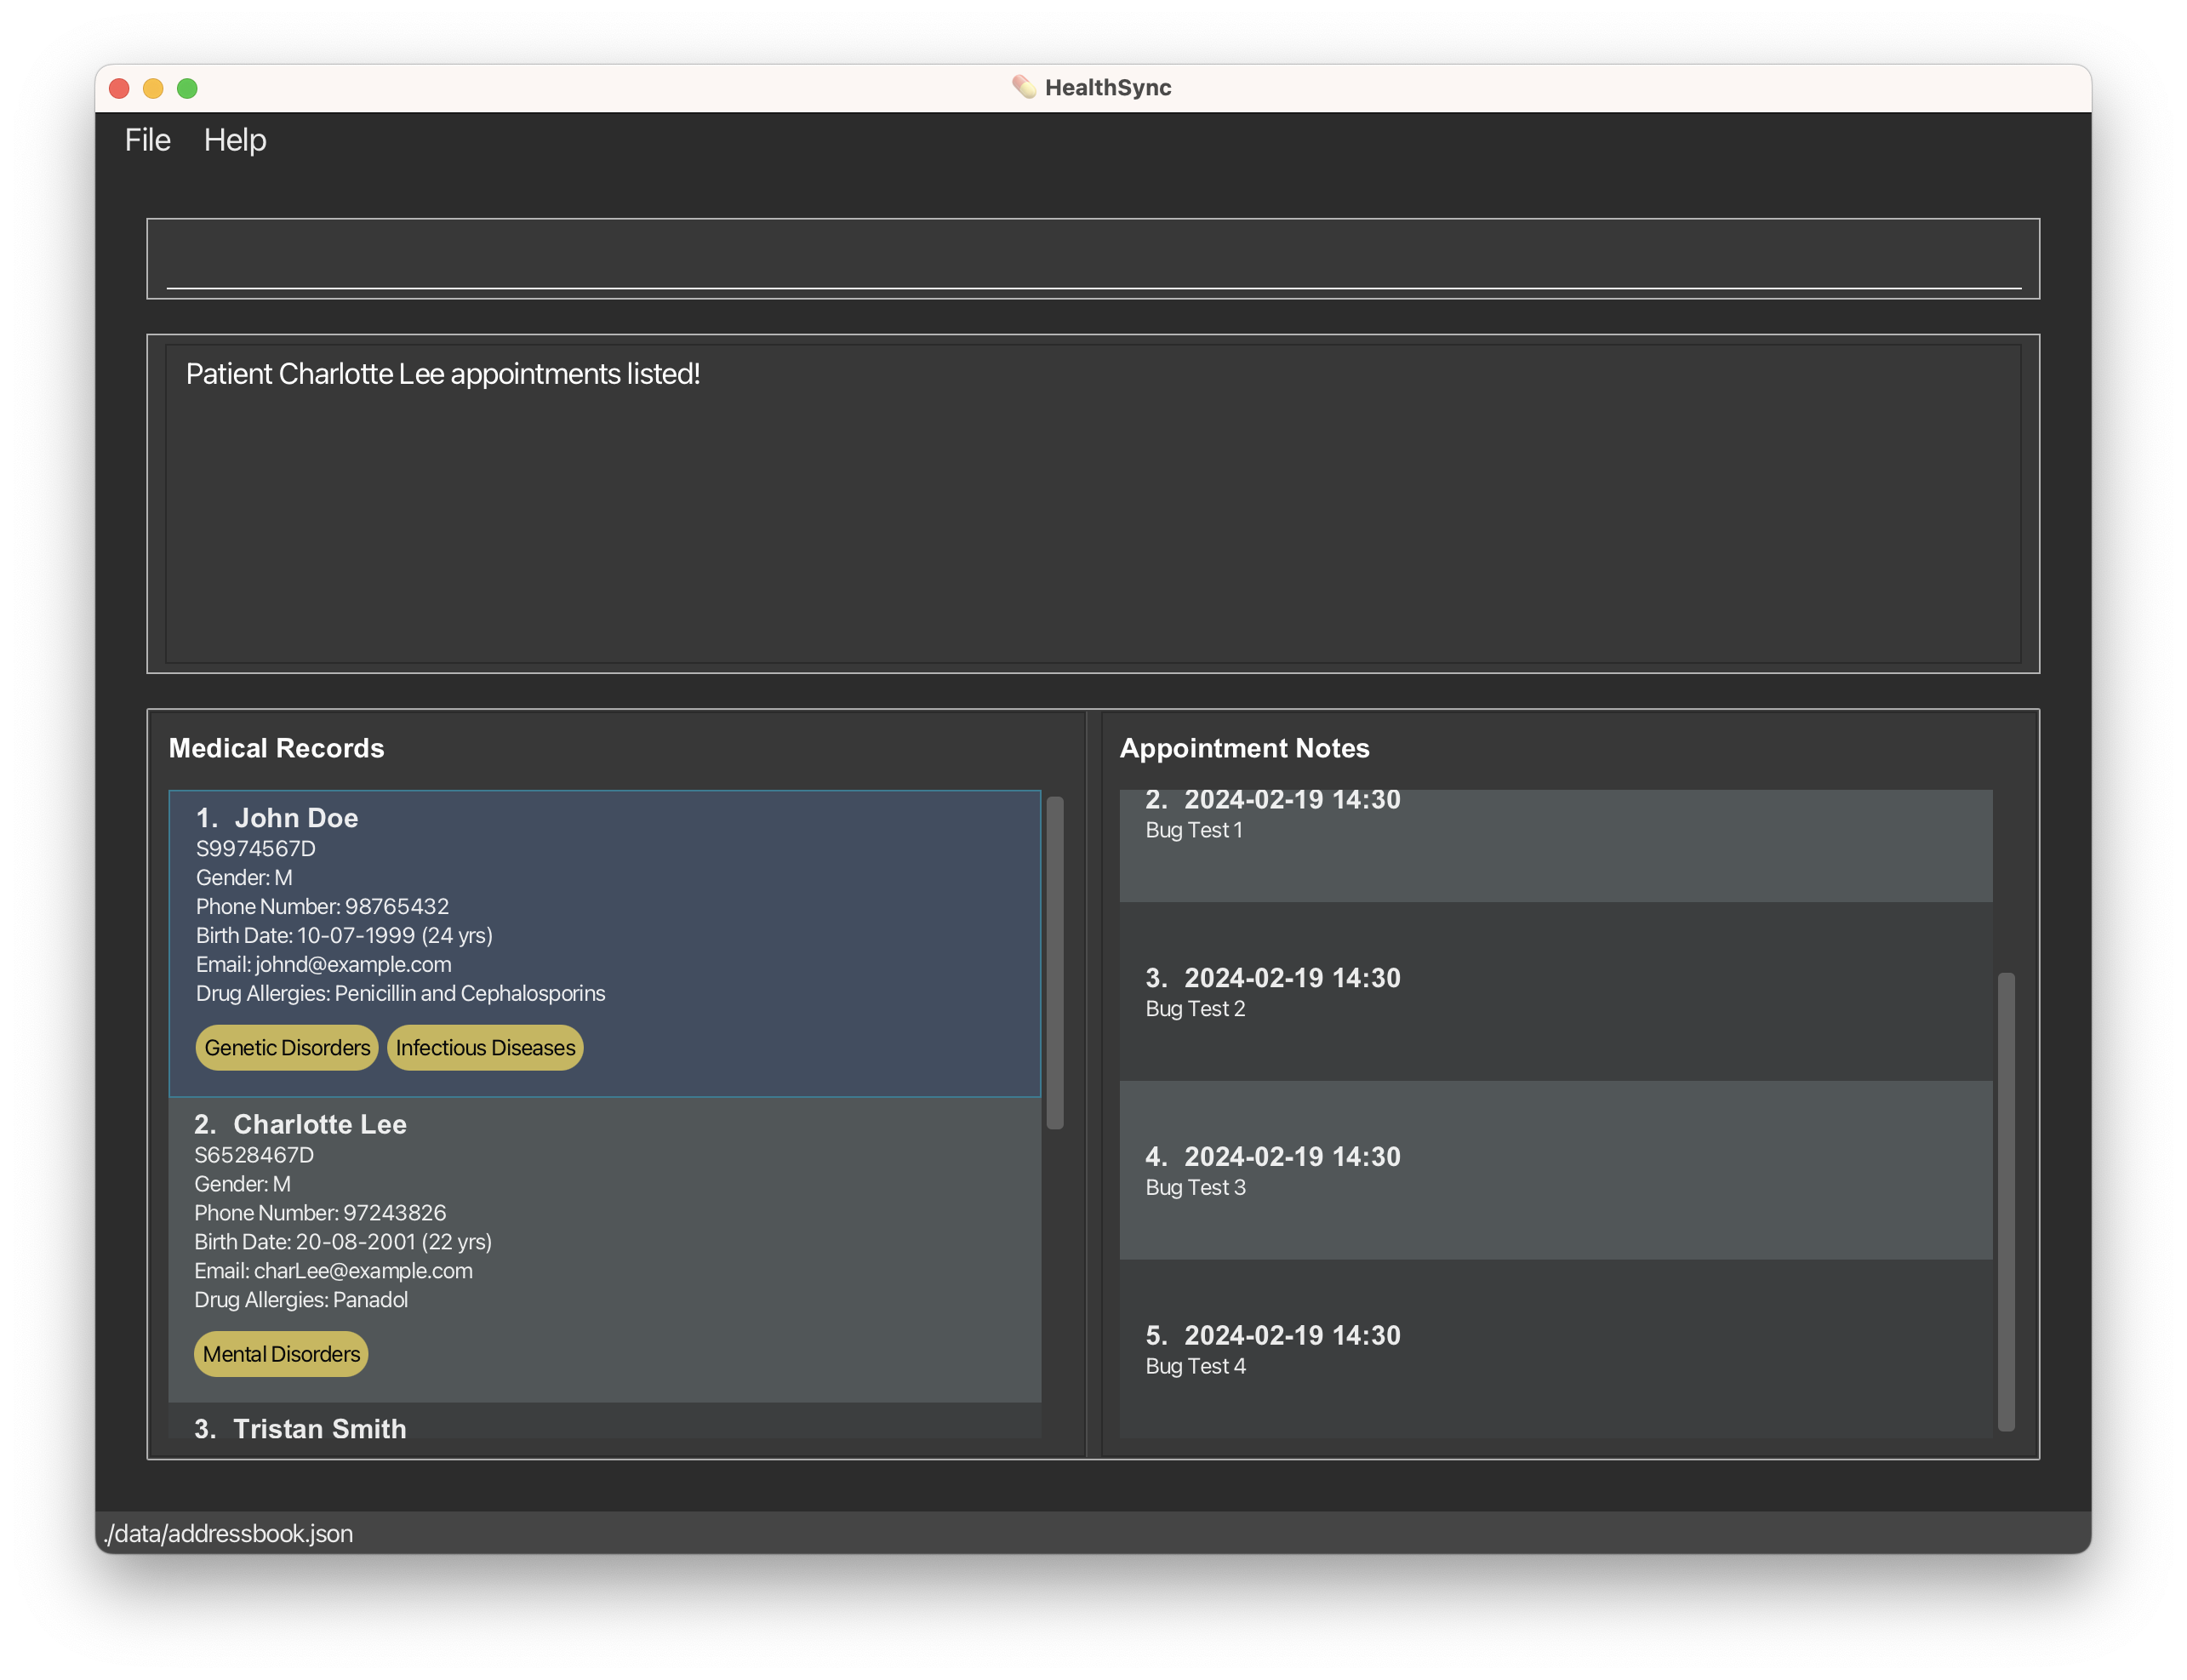Click the yellow minimize window button
Screen dimensions: 2187x1680
click(153, 88)
